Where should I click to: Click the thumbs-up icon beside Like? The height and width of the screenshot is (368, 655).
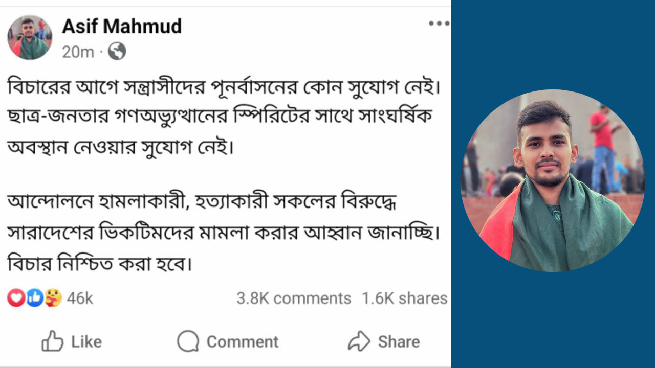click(x=52, y=341)
